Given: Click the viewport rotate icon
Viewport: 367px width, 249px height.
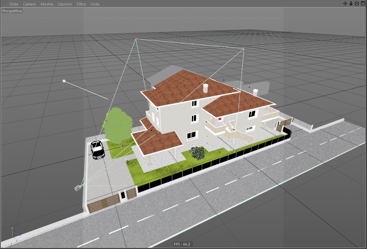Looking at the screenshot, I should [357, 3].
